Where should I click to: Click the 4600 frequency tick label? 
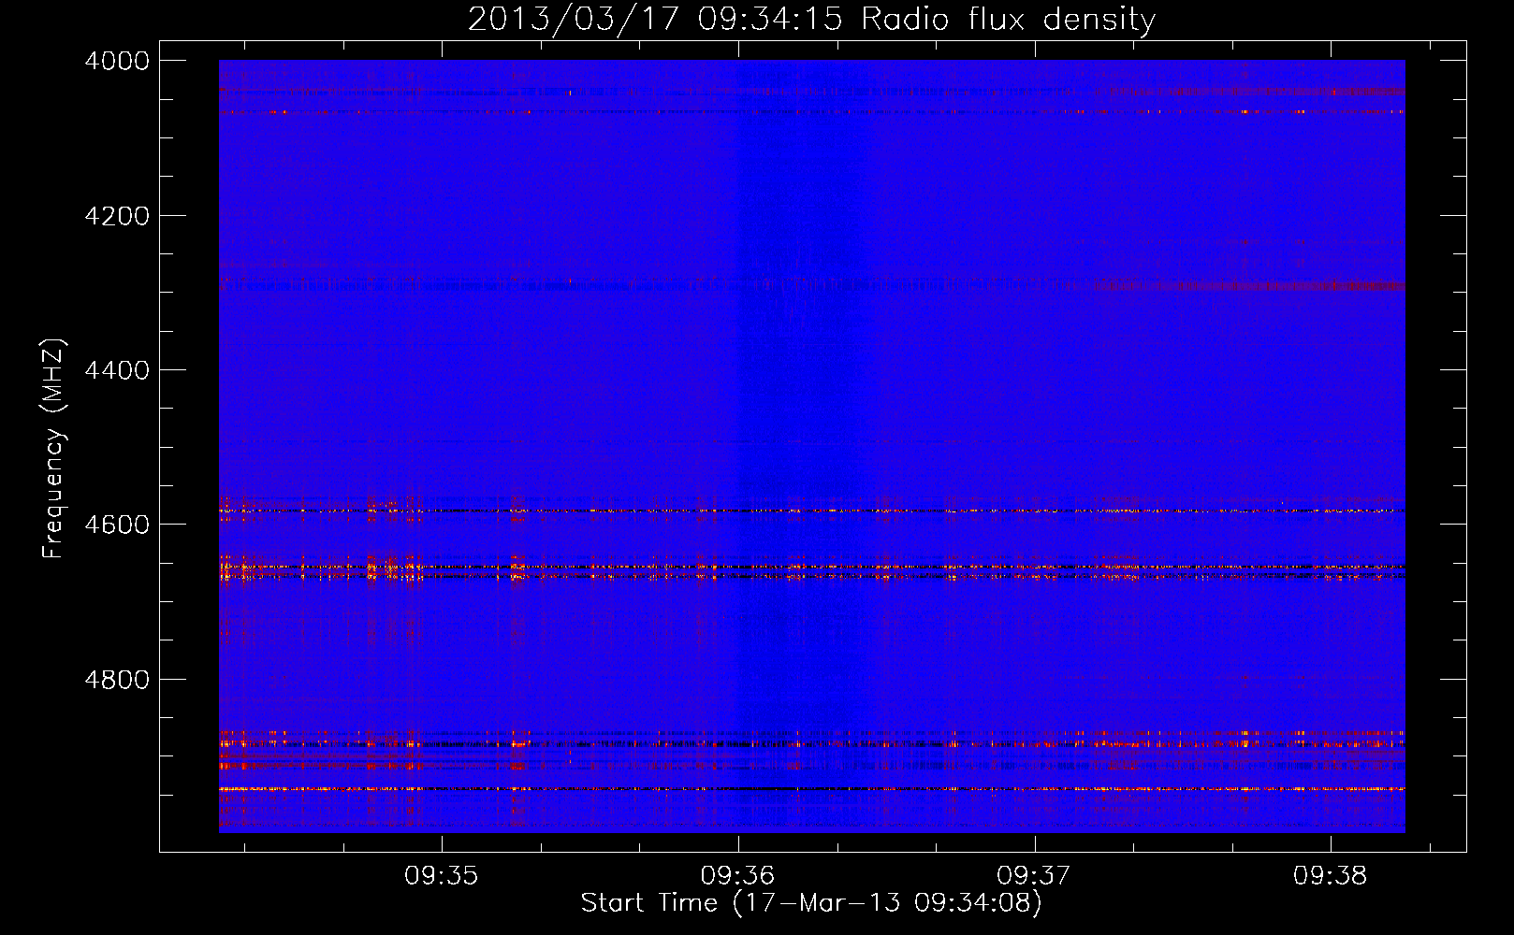coord(117,525)
